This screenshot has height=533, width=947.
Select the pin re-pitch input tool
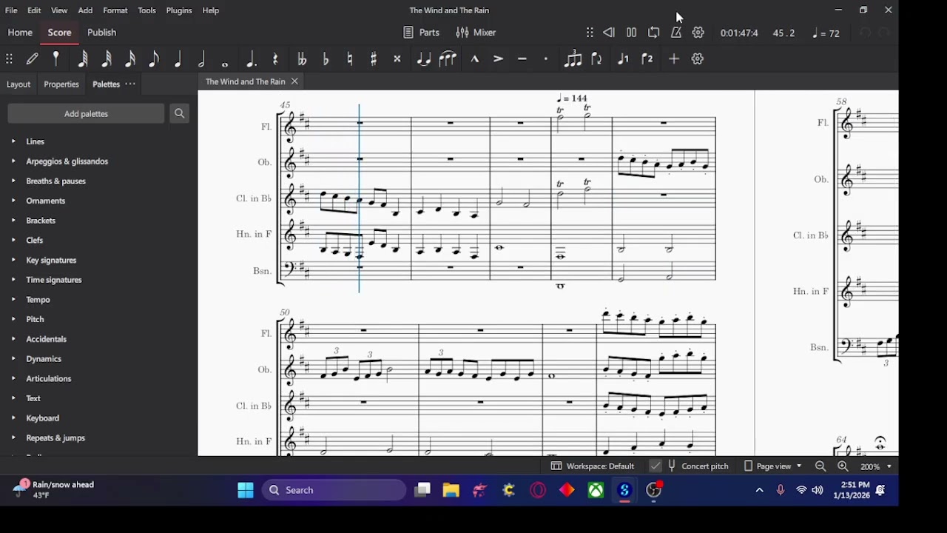tap(56, 58)
